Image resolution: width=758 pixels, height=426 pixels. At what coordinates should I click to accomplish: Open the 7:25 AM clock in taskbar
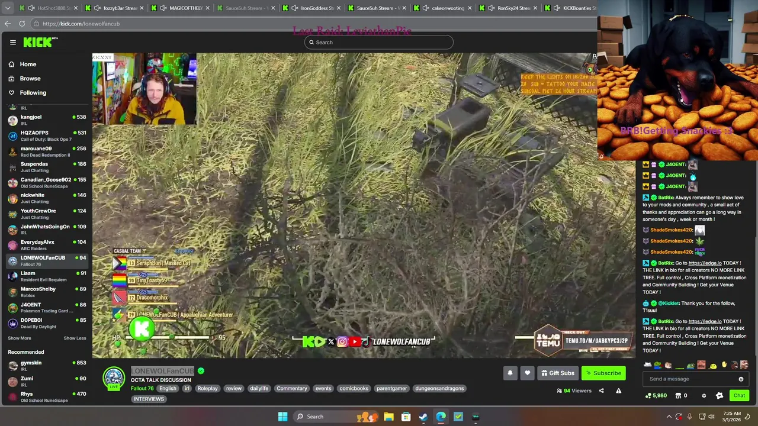732,417
